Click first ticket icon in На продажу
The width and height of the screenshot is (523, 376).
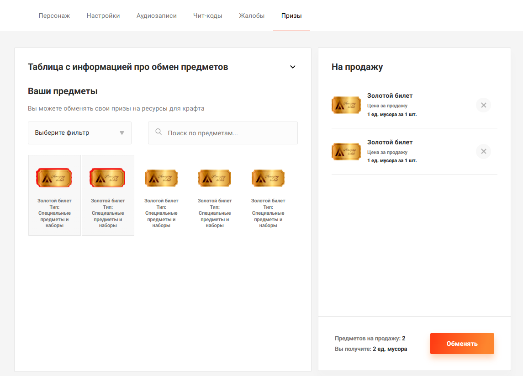(x=346, y=105)
